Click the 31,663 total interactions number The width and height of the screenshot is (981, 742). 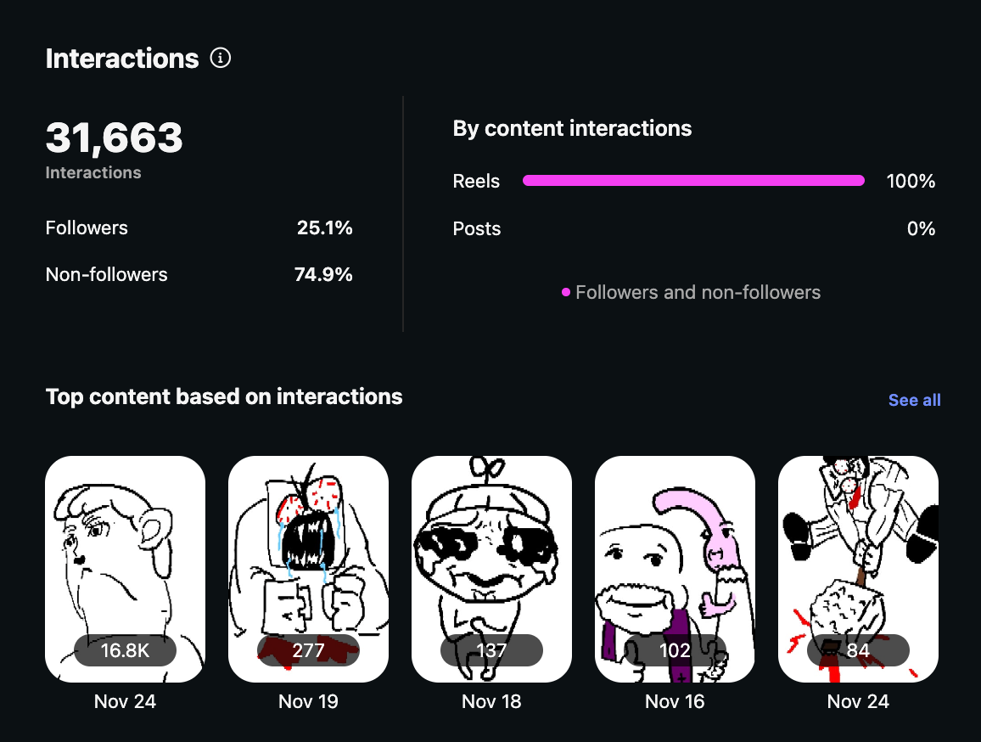coord(114,138)
